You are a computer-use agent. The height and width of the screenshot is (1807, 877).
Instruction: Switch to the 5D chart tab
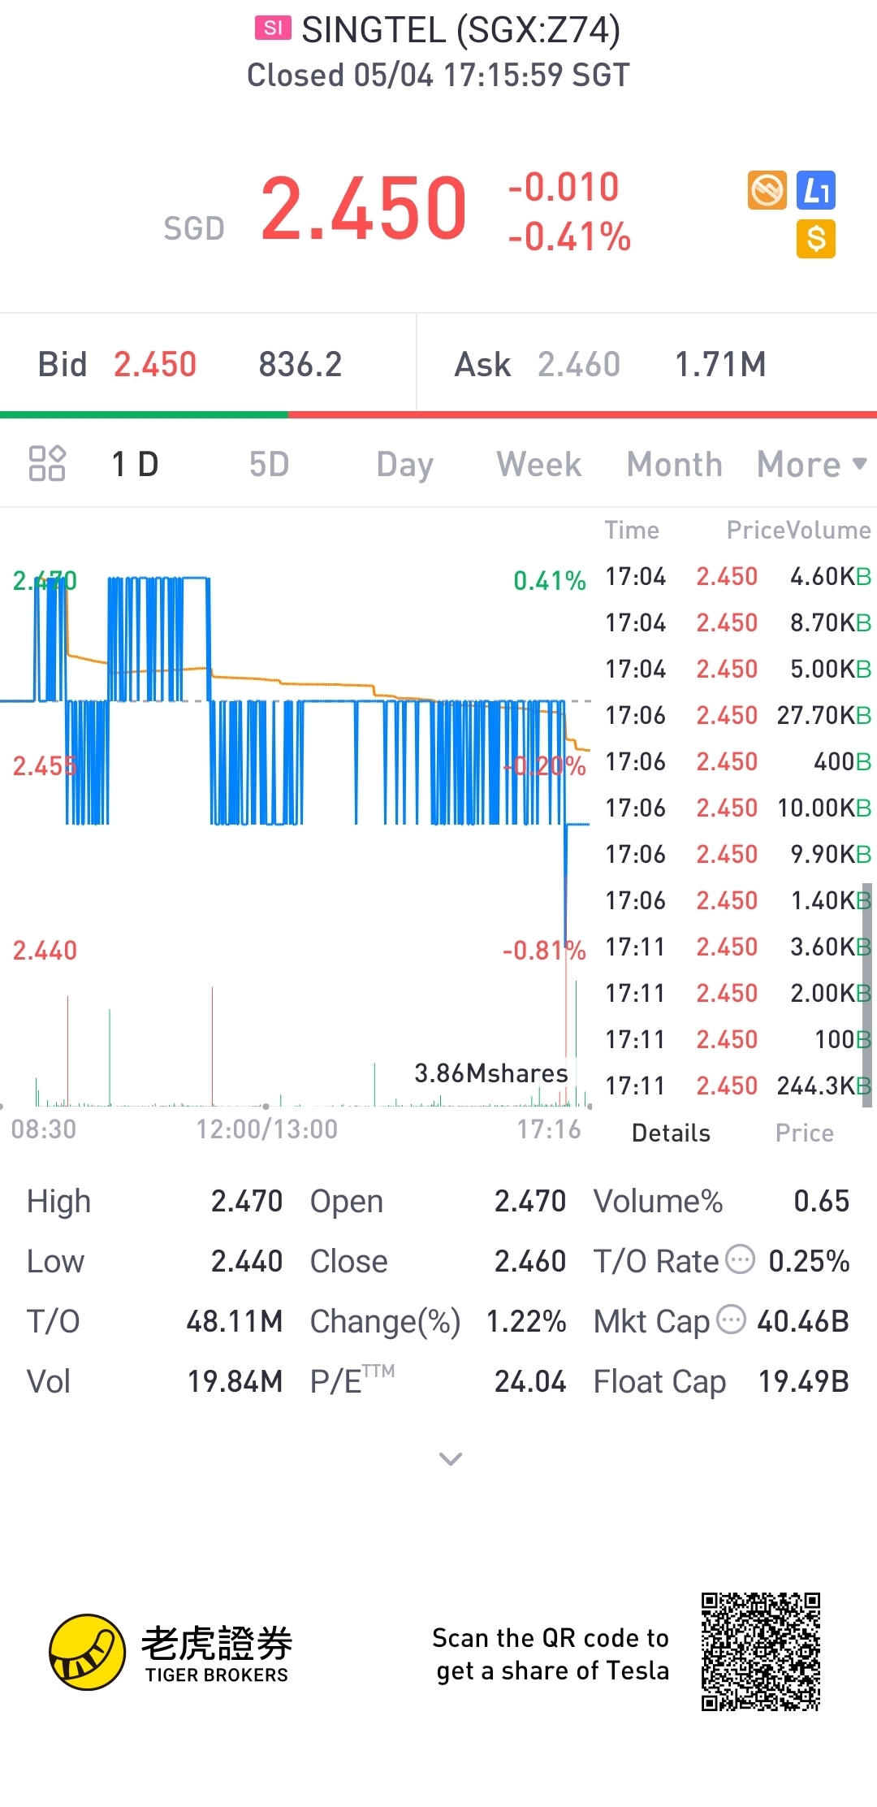tap(269, 465)
